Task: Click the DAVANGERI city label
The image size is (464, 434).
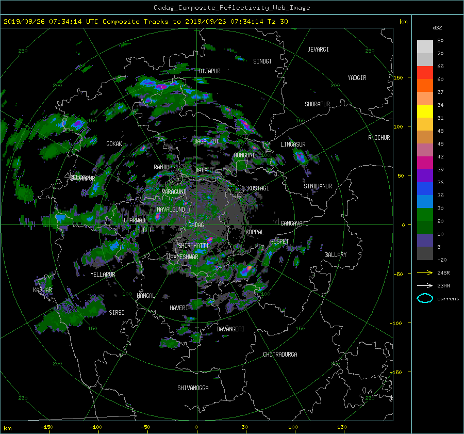Action: [x=230, y=329]
